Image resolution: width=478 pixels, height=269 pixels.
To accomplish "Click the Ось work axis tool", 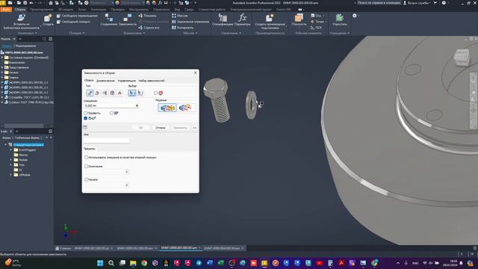I will coord(316,16).
